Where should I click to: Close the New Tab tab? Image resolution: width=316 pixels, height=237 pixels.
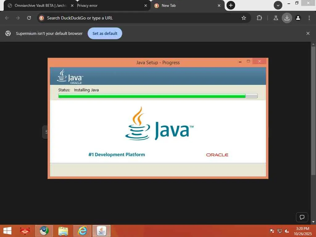pyautogui.click(x=219, y=6)
